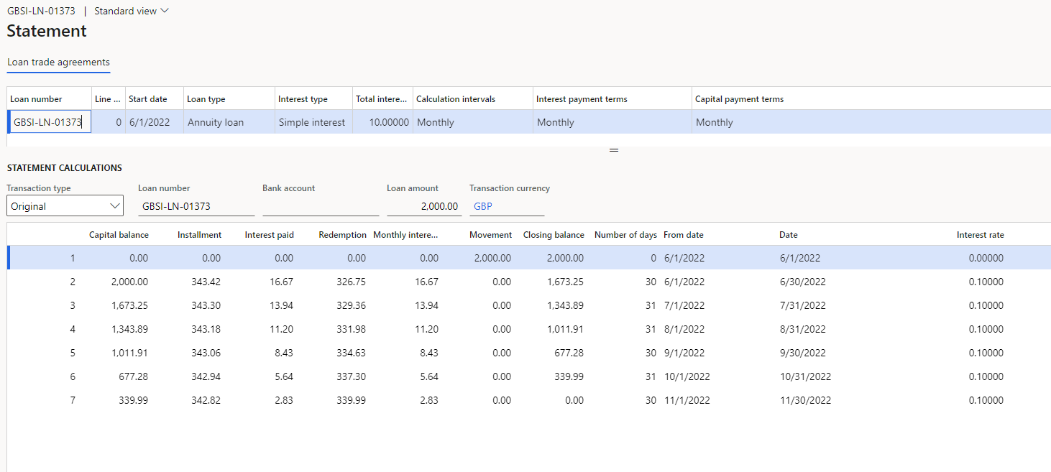Select statement row 7 dated 11/30/2022

coord(804,400)
